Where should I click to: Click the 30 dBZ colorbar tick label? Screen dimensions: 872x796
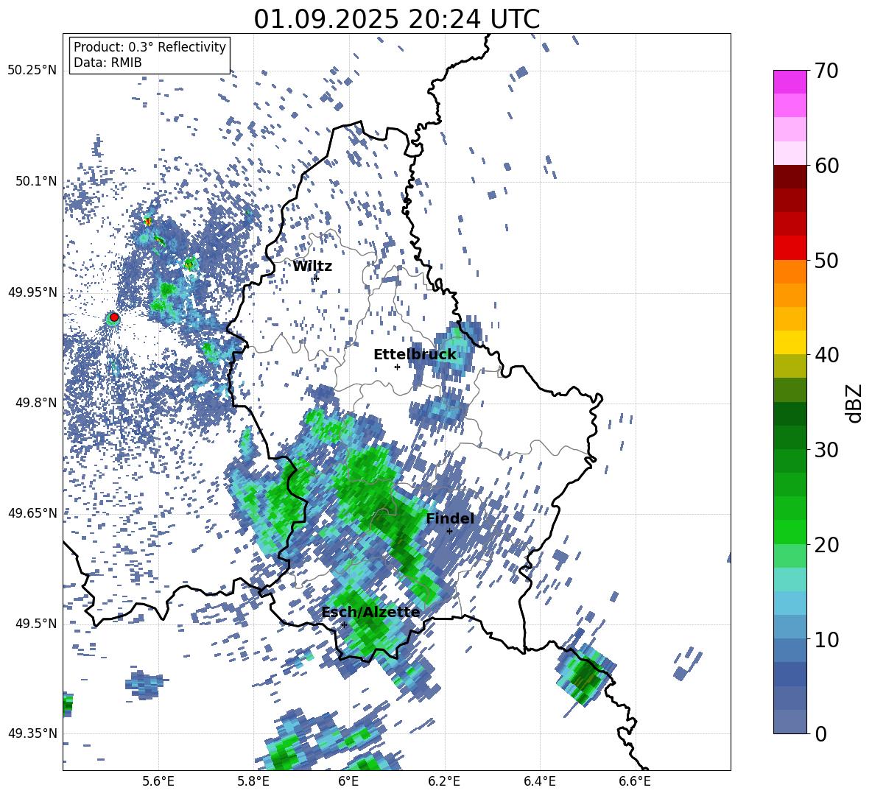coord(826,450)
